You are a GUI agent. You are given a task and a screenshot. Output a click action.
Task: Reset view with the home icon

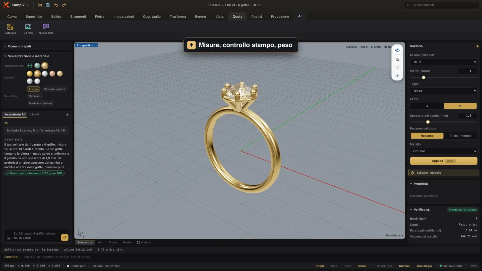point(397,59)
